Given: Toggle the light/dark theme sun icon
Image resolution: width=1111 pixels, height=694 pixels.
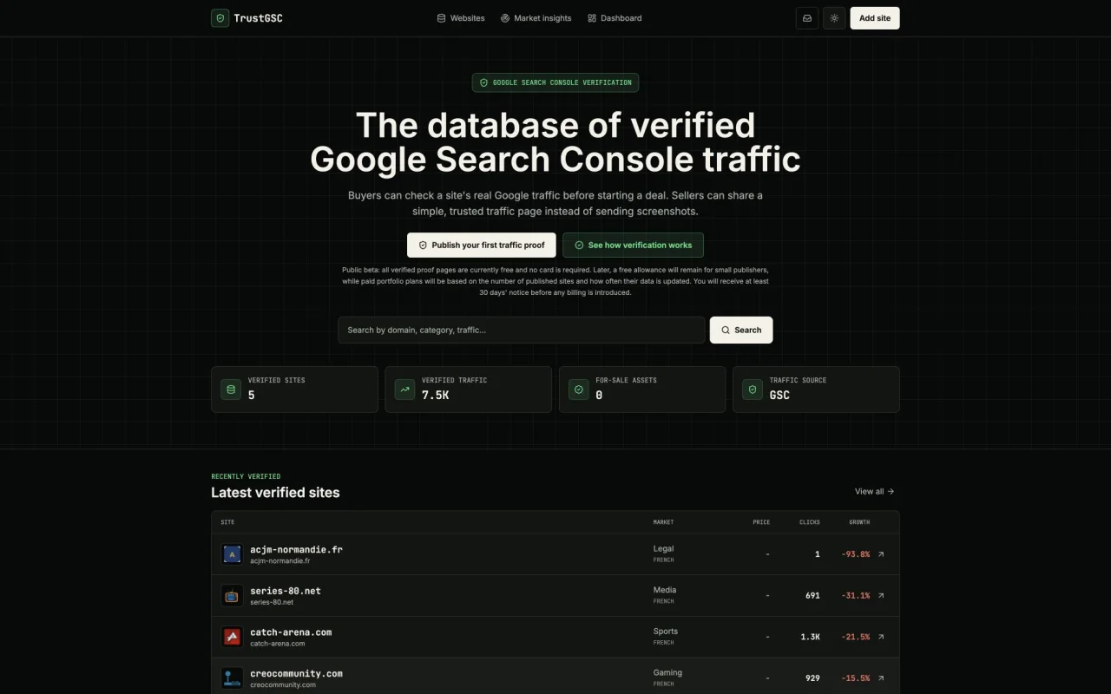Looking at the screenshot, I should point(834,18).
